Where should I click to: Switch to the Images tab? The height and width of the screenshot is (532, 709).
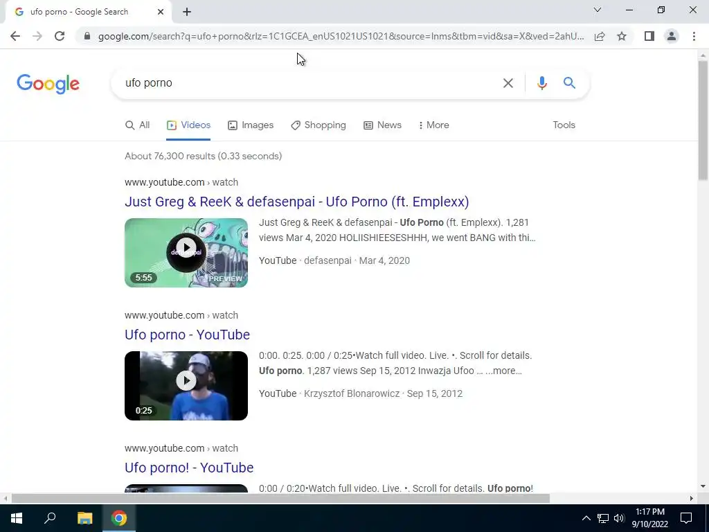pos(251,125)
